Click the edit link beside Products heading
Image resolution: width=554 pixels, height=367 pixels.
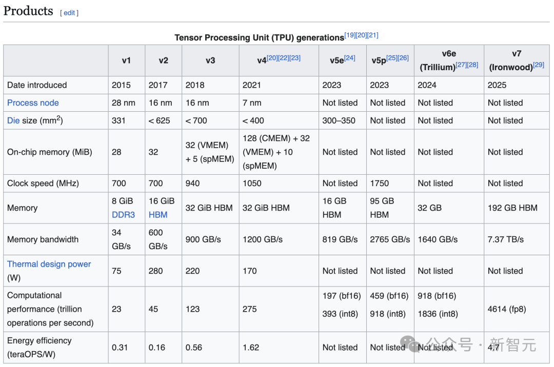[69, 13]
